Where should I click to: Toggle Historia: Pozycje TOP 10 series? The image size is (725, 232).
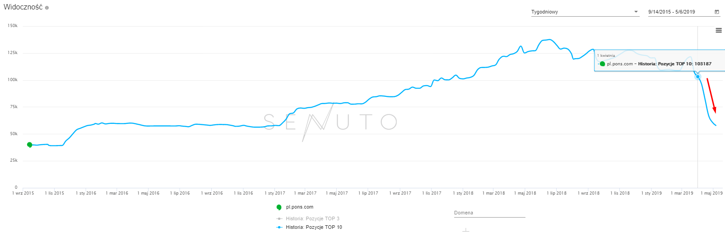(314, 227)
